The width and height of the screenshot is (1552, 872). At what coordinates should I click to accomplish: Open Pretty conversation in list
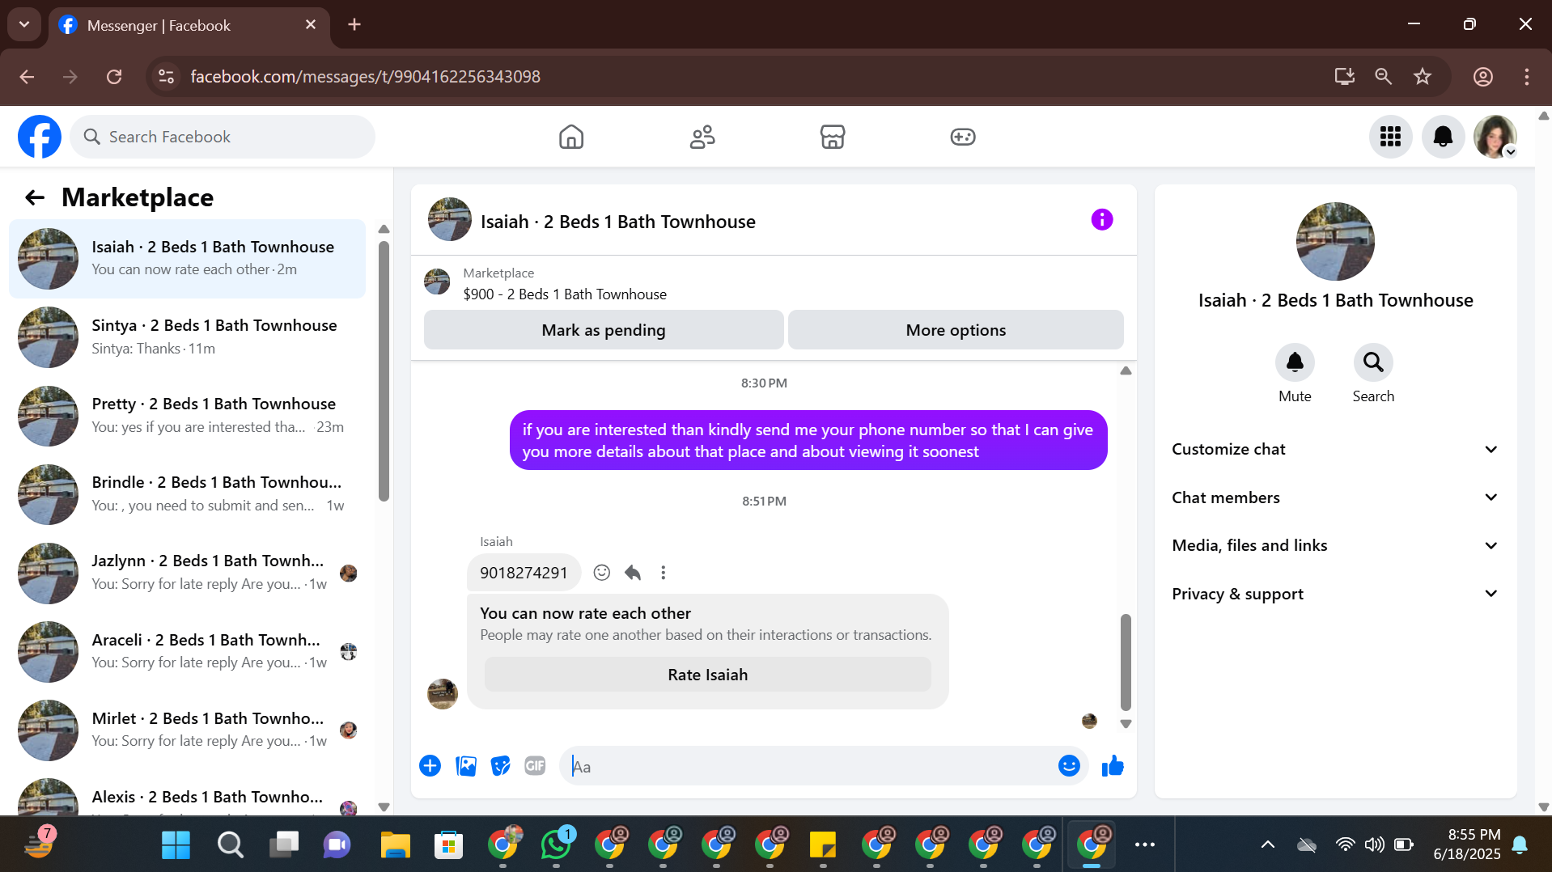pyautogui.click(x=188, y=416)
